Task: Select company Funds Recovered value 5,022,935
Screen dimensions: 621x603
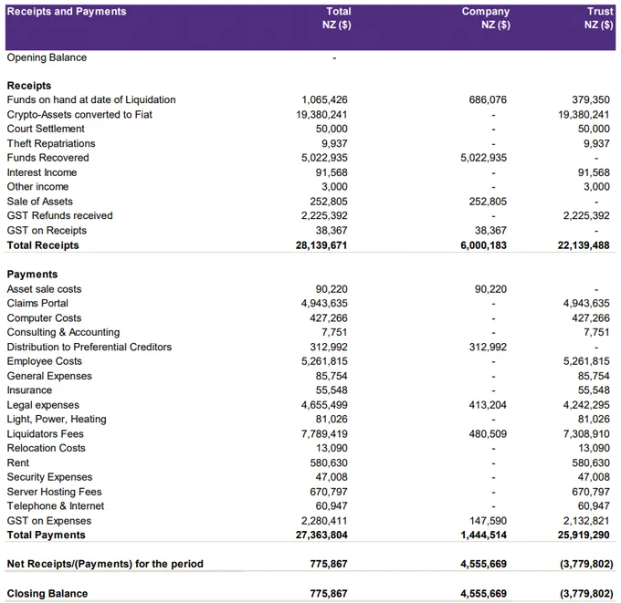Action: click(483, 158)
